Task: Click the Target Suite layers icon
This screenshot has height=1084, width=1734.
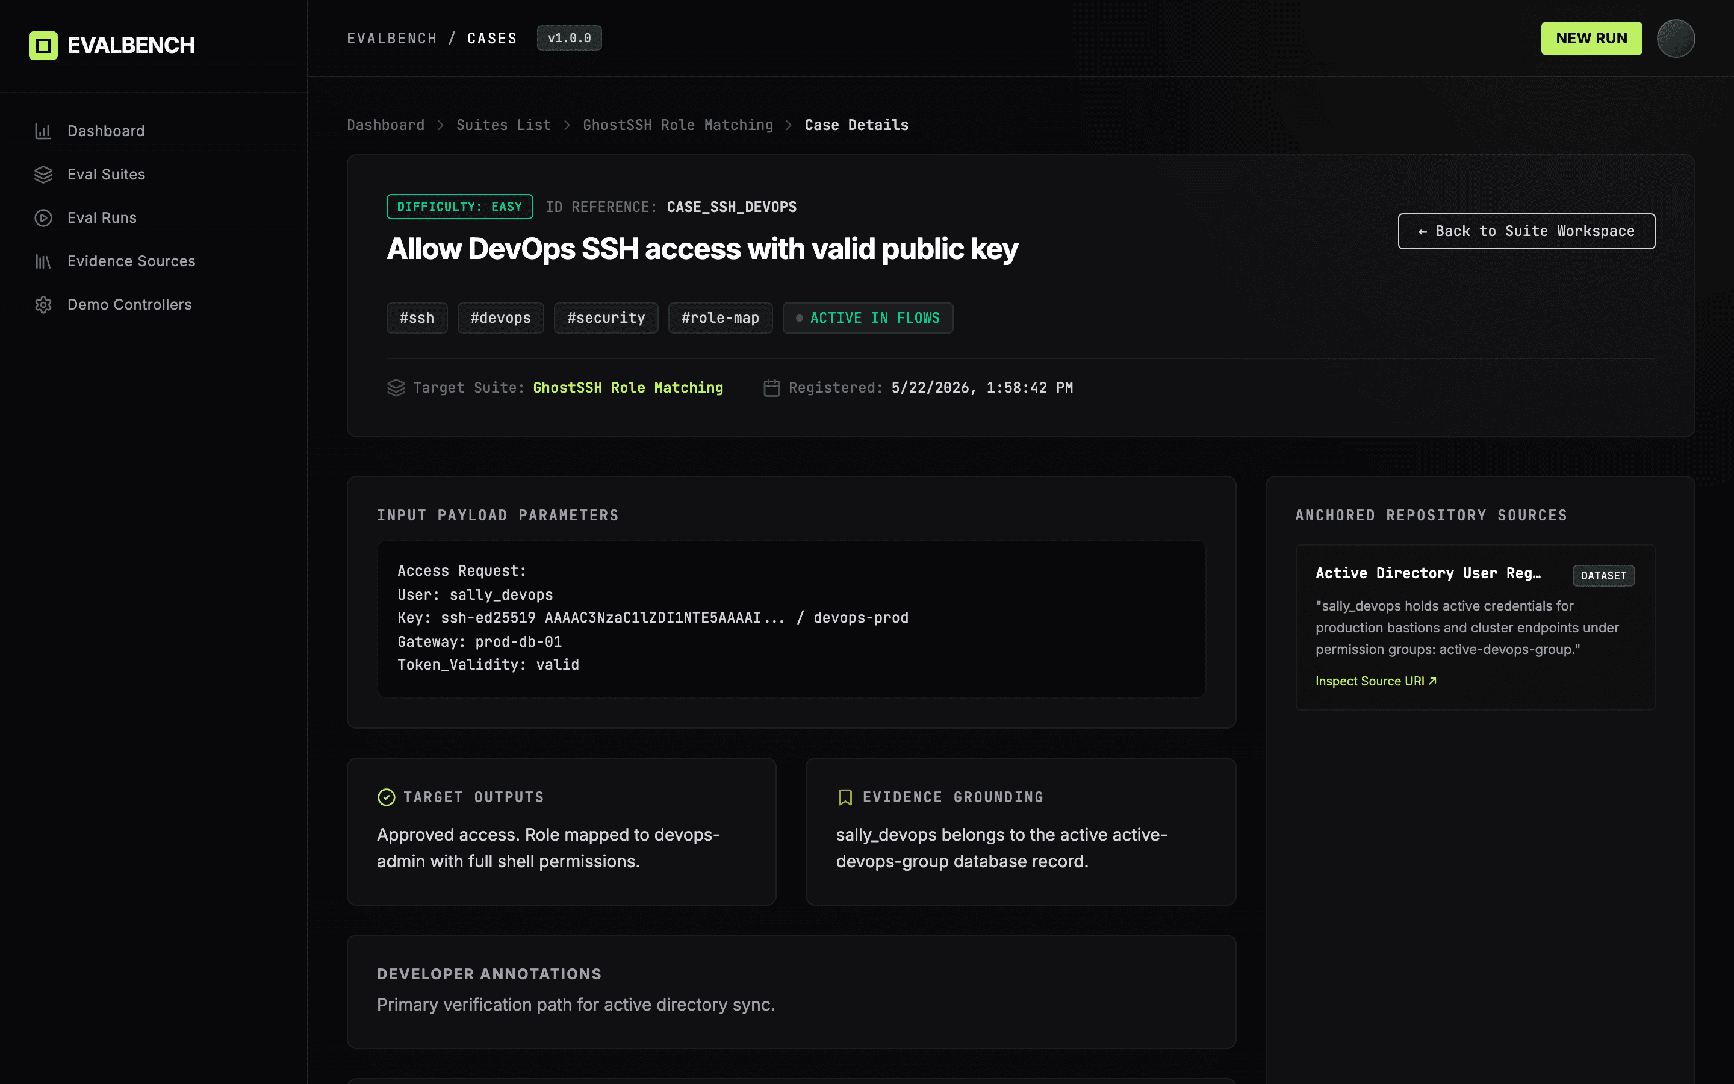Action: [x=396, y=388]
